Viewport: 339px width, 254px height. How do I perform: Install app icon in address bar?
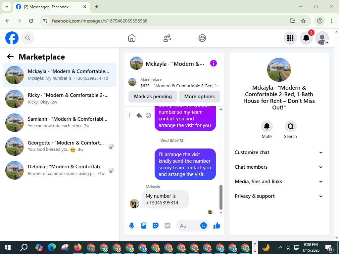click(x=293, y=21)
